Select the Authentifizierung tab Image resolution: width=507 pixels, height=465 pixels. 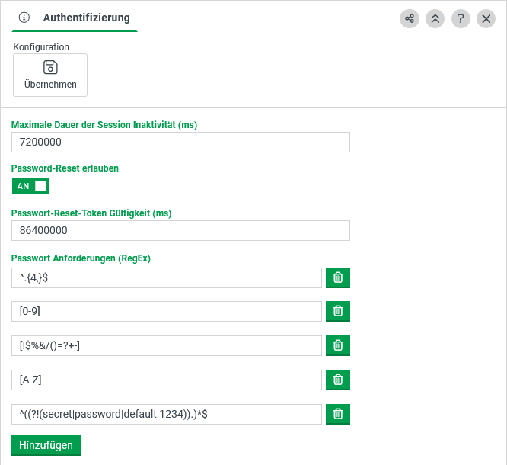coord(86,18)
